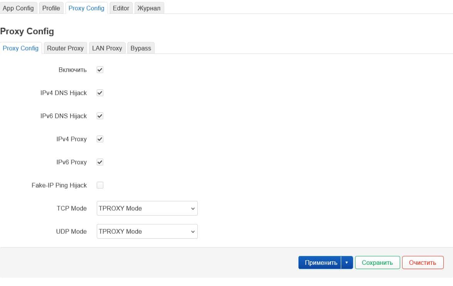Switch to the LAN Proxy sub-tab
This screenshot has height=286, width=453.
107,48
